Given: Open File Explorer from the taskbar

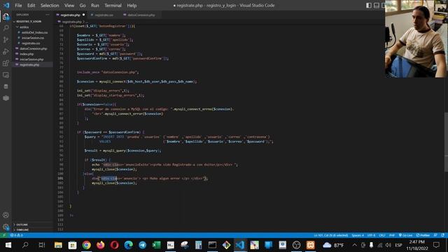Looking at the screenshot, I should 58,245.
